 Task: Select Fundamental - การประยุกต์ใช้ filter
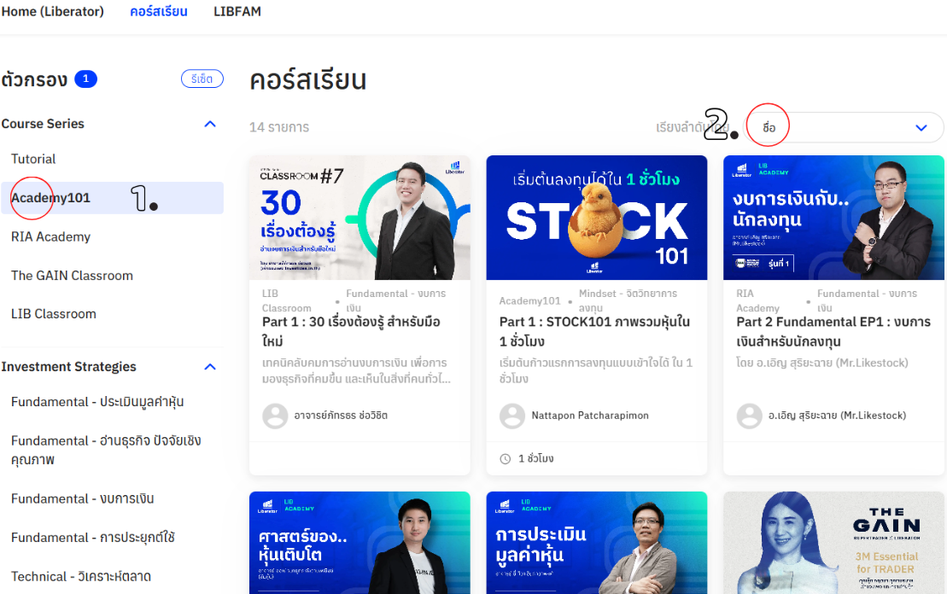(93, 538)
